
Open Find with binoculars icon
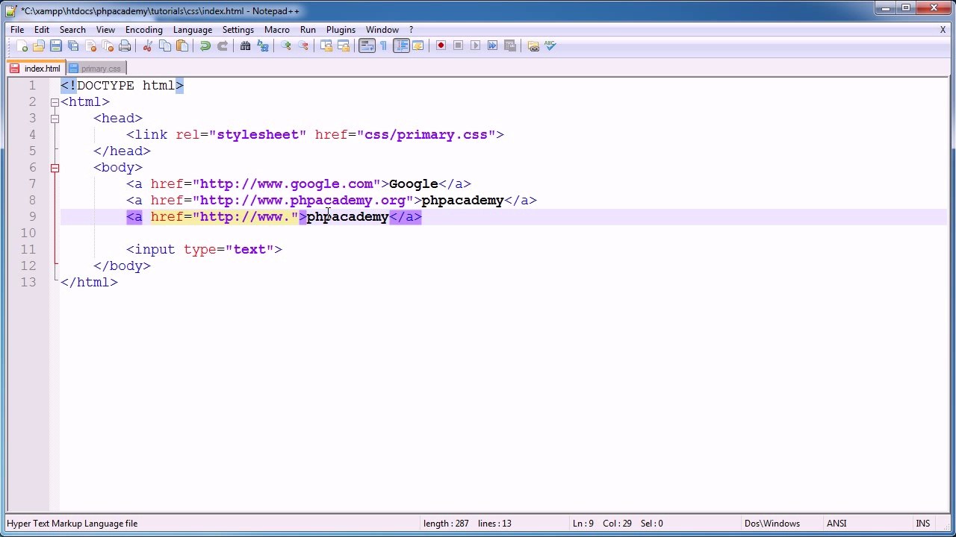coord(246,46)
